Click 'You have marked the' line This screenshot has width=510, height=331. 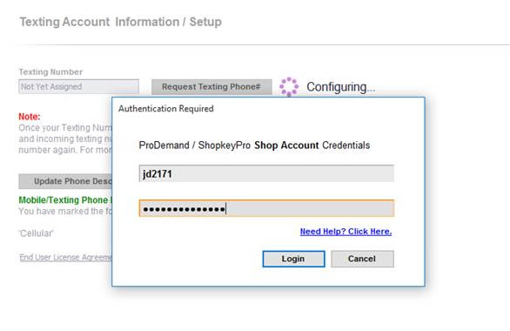(x=65, y=211)
